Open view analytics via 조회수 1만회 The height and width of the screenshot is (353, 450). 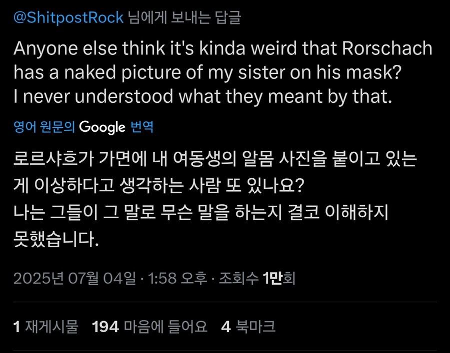(x=255, y=280)
